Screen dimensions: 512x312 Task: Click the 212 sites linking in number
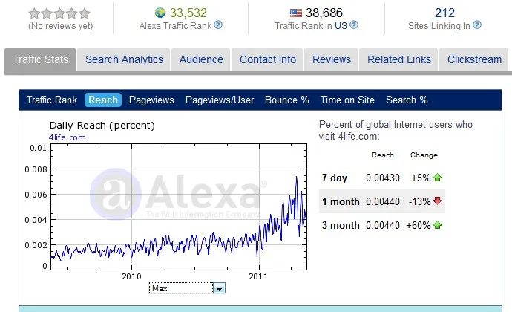(x=444, y=13)
